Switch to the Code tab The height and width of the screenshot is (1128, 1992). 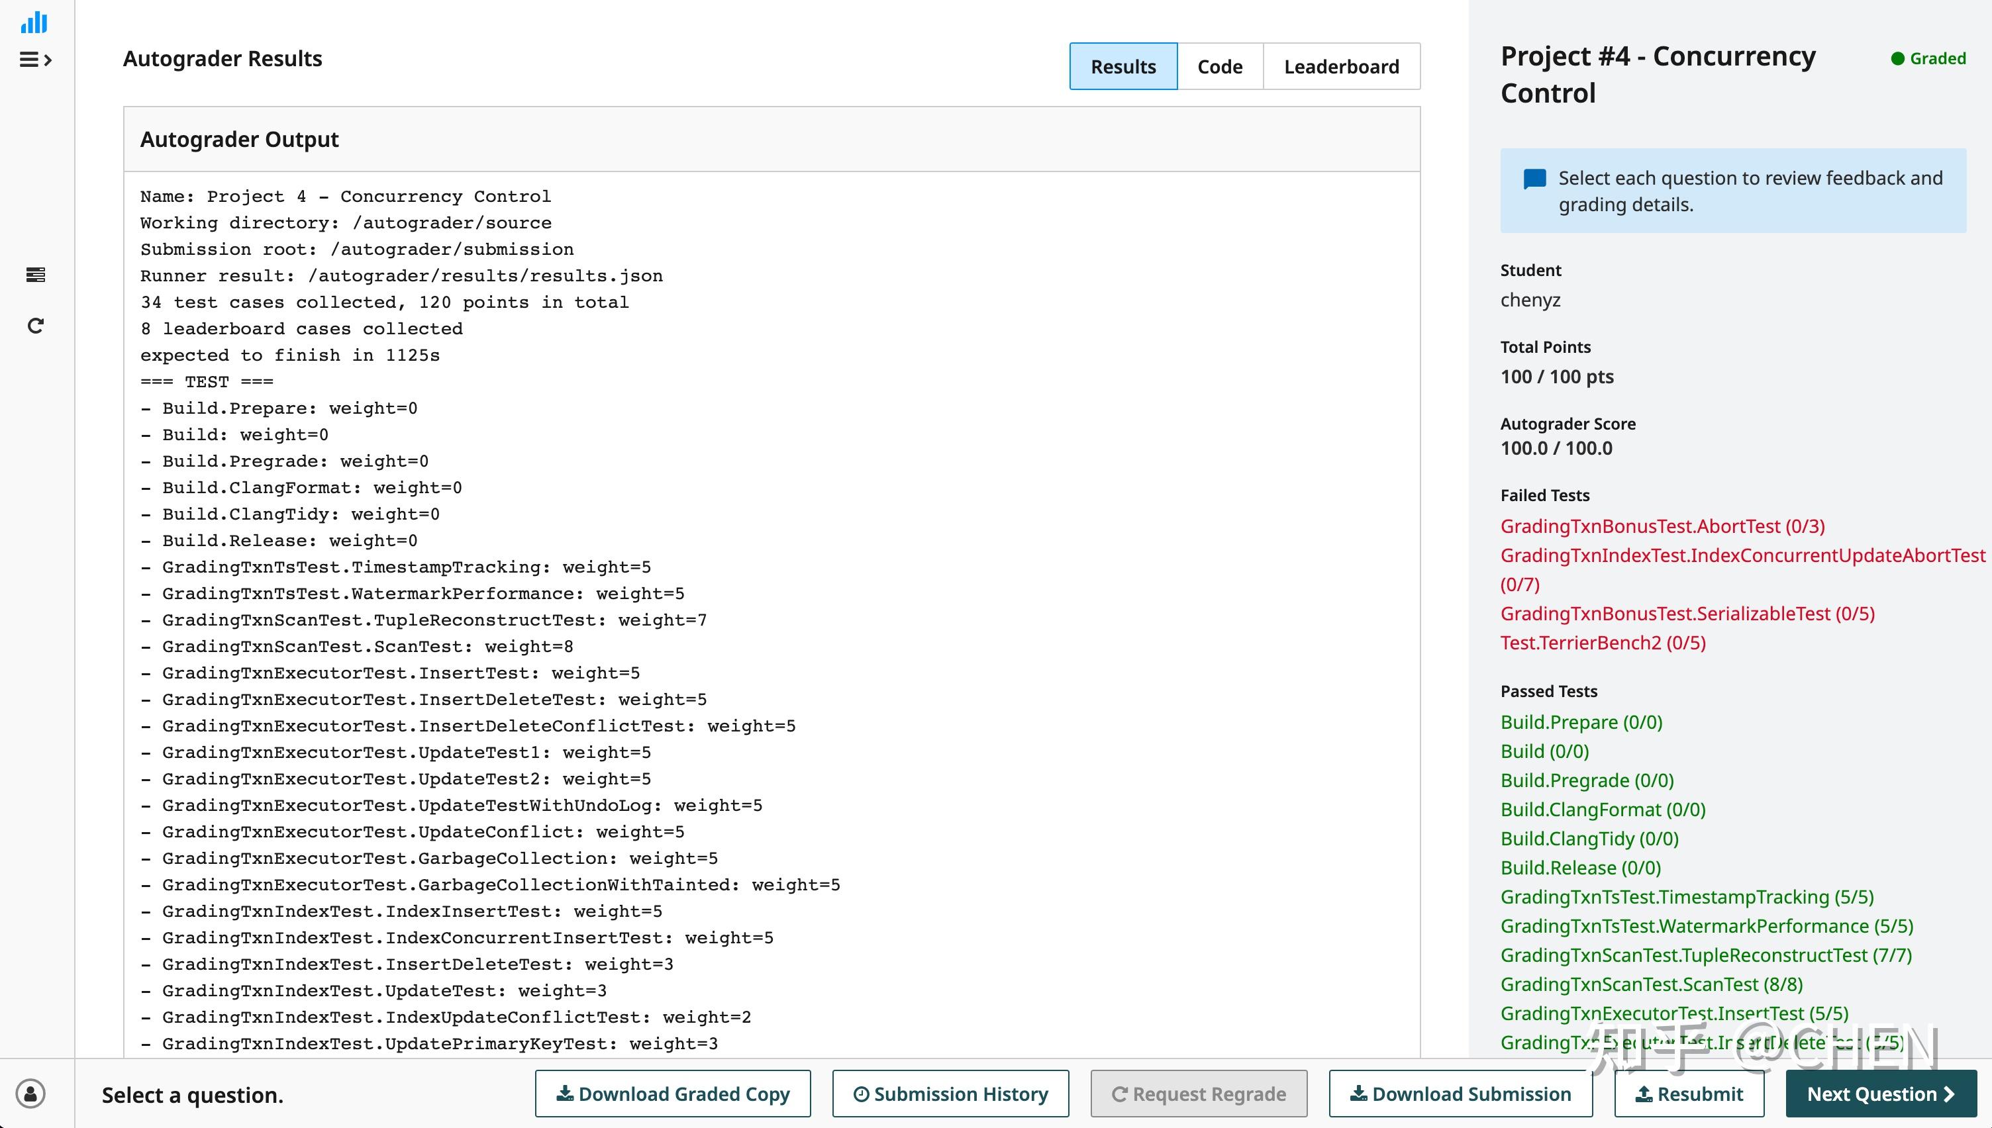coord(1220,67)
